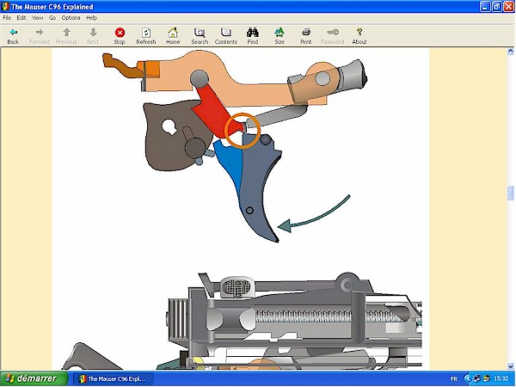Click the Password key icon
This screenshot has height=387, width=516.
pyautogui.click(x=332, y=36)
